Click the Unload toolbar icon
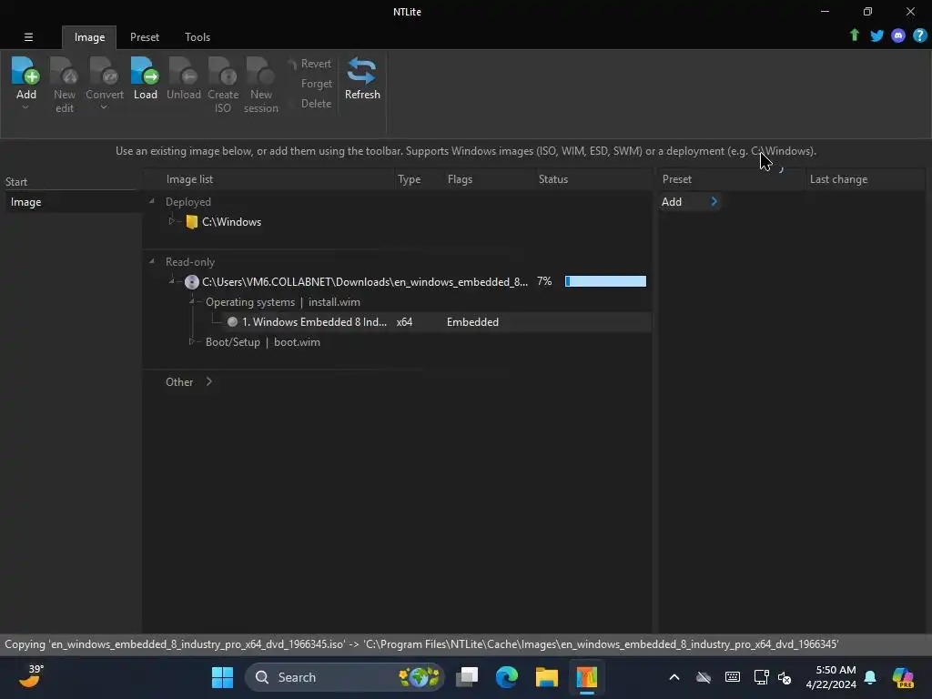Viewport: 932px width, 699px height. [x=183, y=71]
